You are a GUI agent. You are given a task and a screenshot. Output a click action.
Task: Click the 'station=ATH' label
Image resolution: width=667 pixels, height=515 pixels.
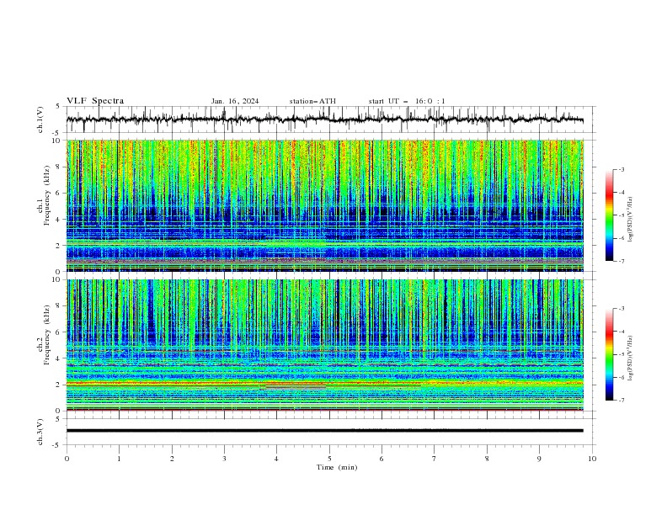pos(312,101)
